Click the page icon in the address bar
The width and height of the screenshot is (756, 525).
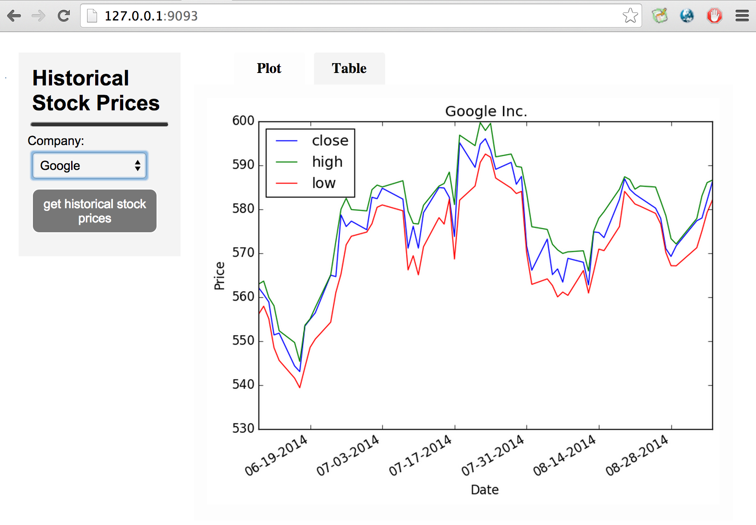pos(92,16)
